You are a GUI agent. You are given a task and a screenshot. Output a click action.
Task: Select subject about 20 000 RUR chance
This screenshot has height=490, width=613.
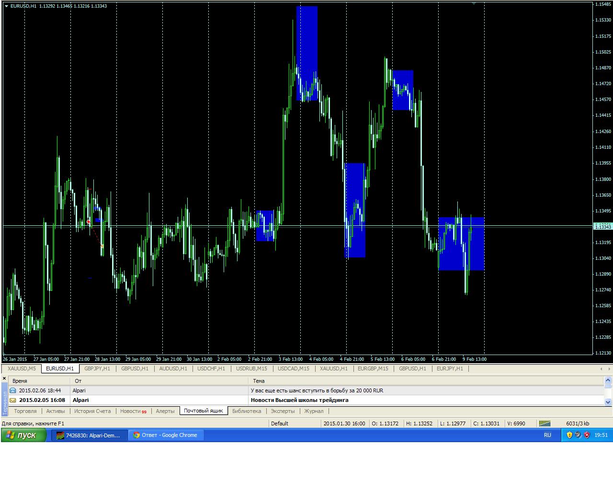pyautogui.click(x=317, y=390)
